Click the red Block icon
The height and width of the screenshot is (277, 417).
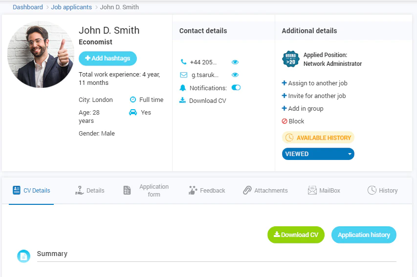point(285,121)
